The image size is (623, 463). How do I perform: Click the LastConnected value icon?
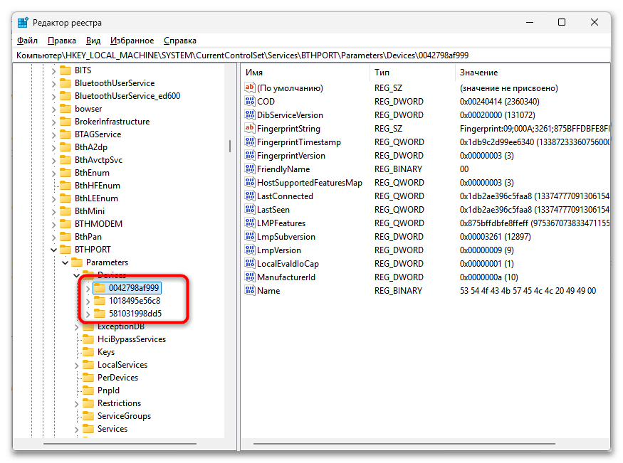(x=249, y=196)
